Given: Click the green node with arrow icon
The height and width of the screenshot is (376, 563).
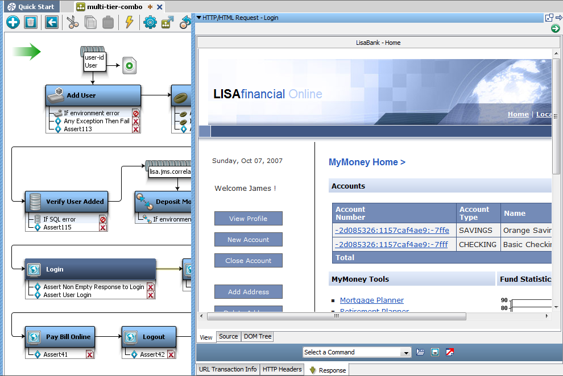Looking at the screenshot, I should click(x=167, y=23).
